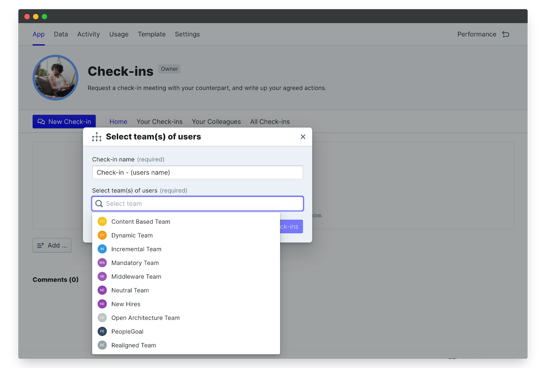Click the Incremental Team avatar icon

(x=102, y=249)
